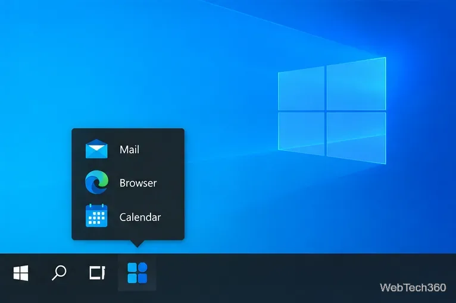Viewport: 456px width, 303px height.
Task: Click the Search magnifier on taskbar
Action: [59, 273]
